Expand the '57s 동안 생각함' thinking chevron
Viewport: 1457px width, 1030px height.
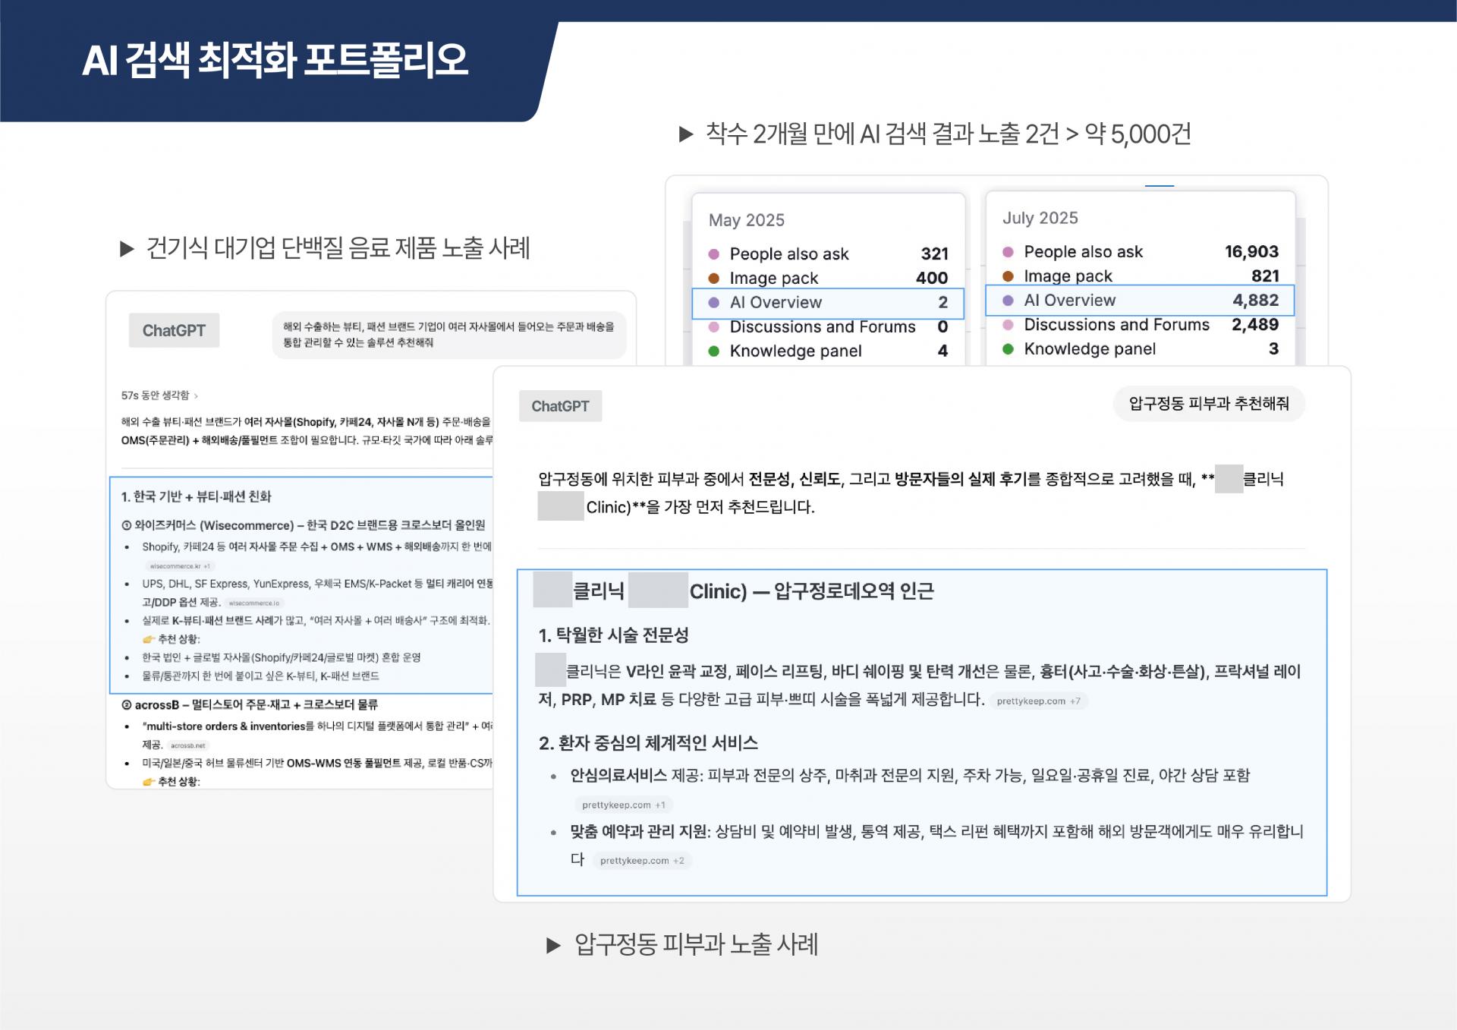pos(196,395)
